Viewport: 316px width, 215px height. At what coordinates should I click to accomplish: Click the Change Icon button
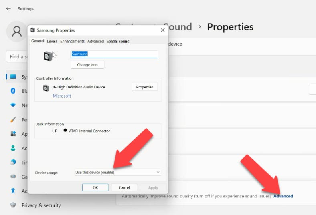coord(87,65)
